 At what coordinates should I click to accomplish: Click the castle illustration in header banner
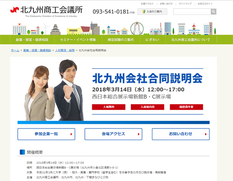(55, 29)
